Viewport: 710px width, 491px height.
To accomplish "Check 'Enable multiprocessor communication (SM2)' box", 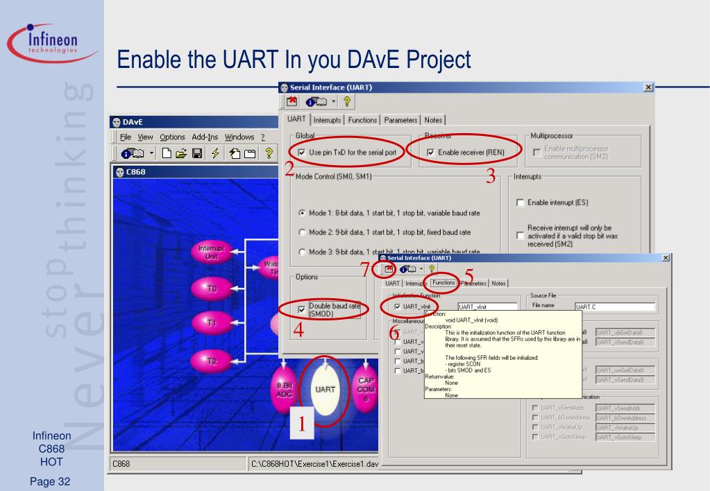I will tap(537, 153).
